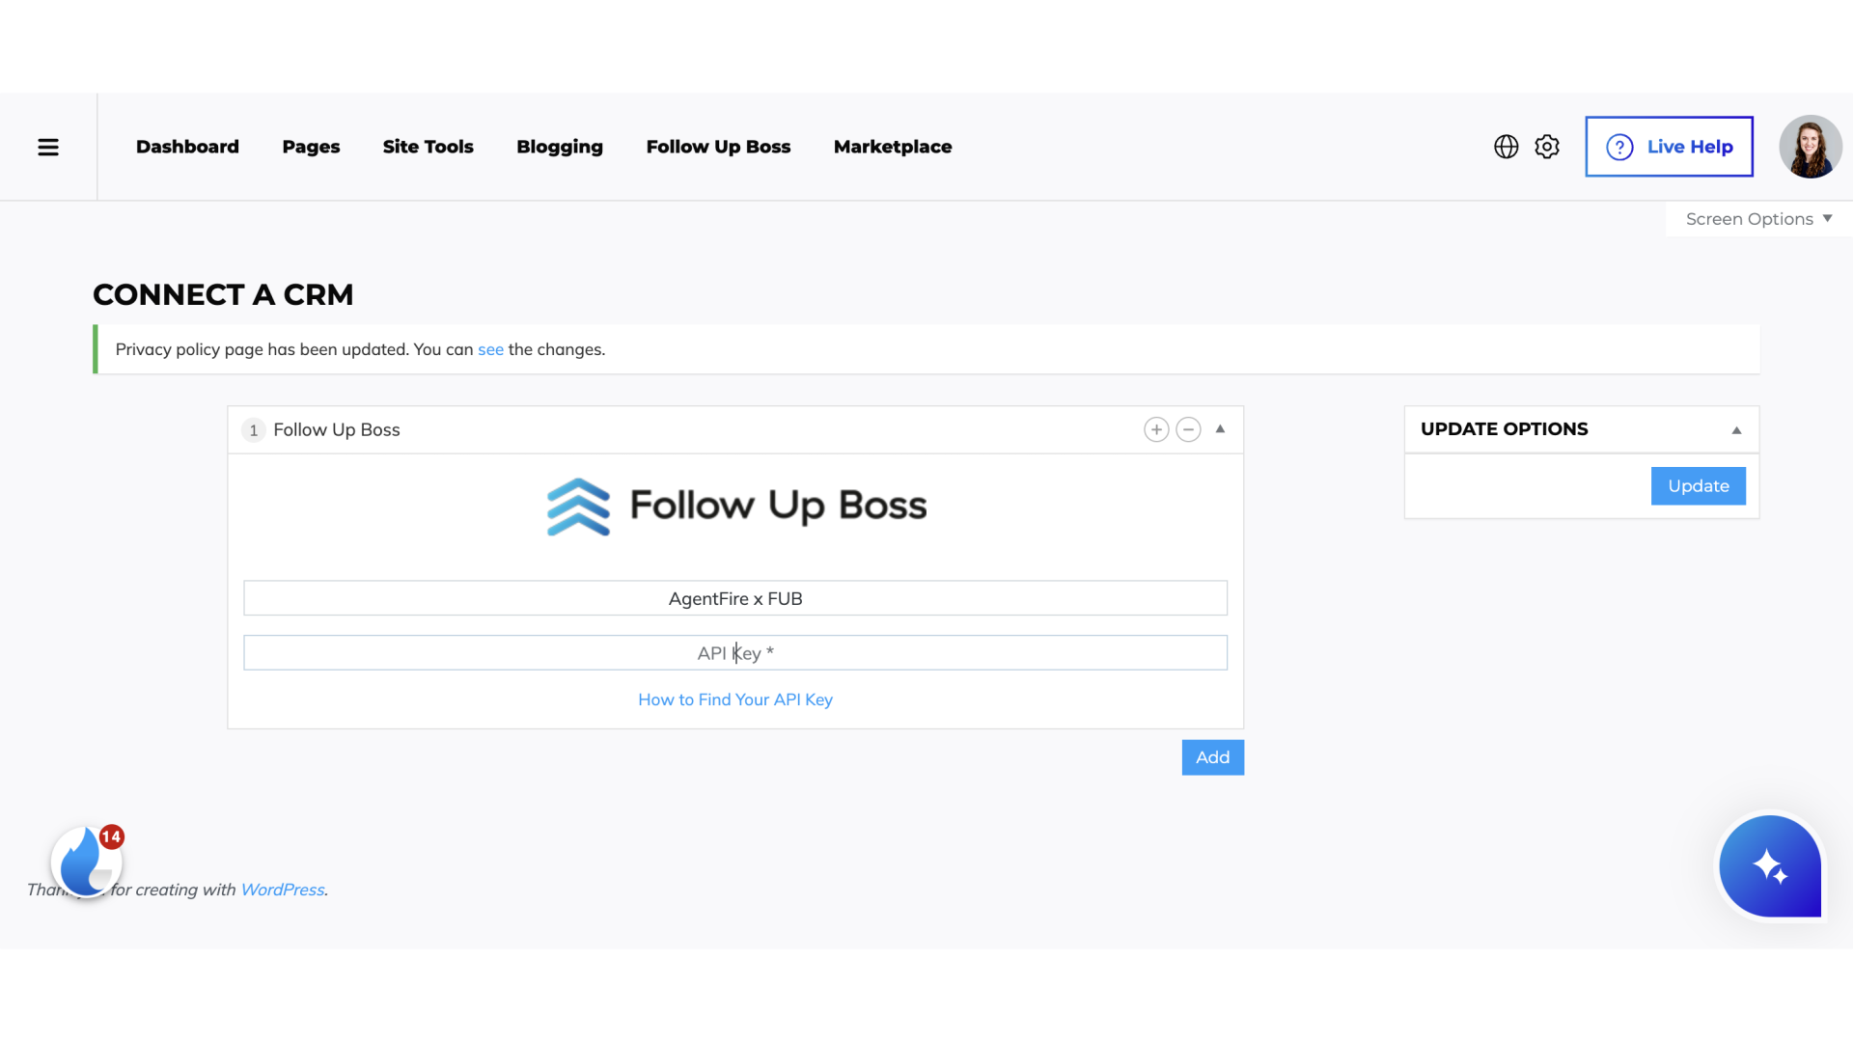
Task: Click the hamburger menu icon
Action: pyautogui.click(x=48, y=147)
